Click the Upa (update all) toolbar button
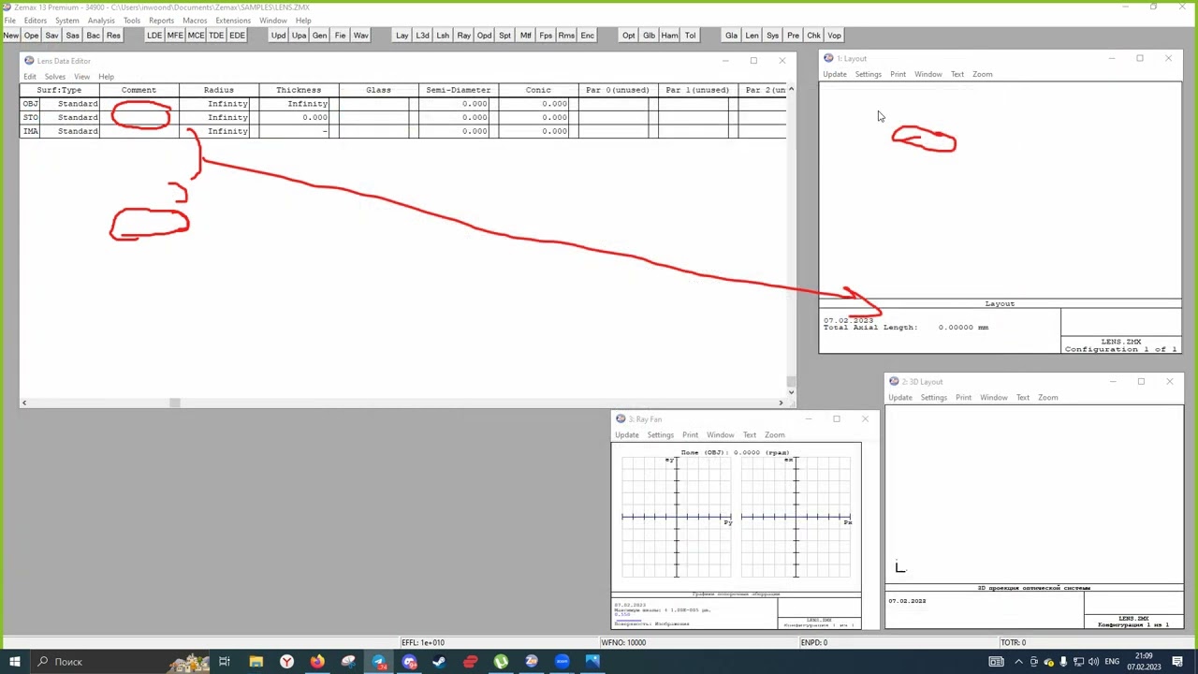The image size is (1198, 674). coord(299,36)
